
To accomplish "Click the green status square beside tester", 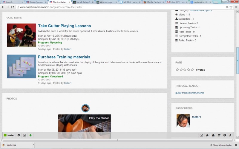I will click(x=5, y=135).
